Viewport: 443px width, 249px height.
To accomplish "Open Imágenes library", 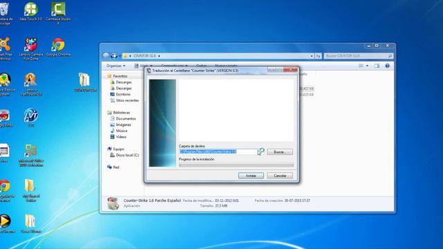I will [x=123, y=124].
